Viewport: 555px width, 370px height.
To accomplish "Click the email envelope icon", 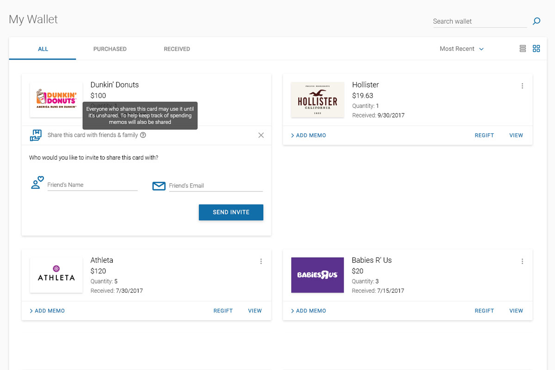I will pos(159,186).
